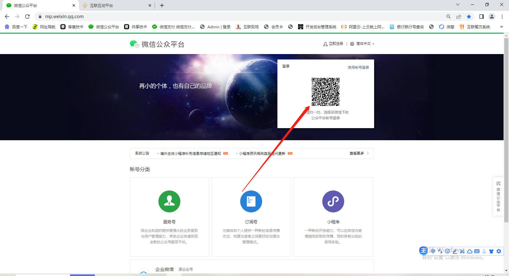Click the 小程序 title text

click(333, 222)
